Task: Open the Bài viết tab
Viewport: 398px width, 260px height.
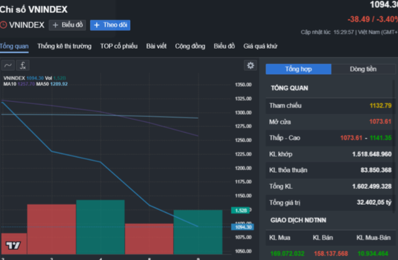Action: click(156, 46)
